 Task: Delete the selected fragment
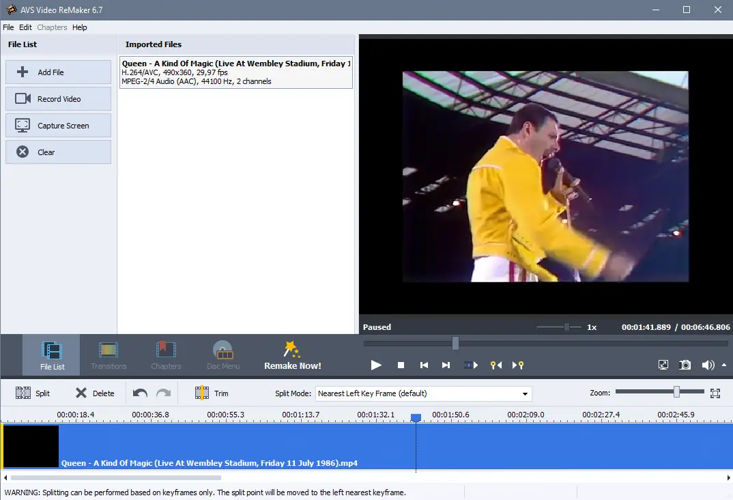(95, 393)
